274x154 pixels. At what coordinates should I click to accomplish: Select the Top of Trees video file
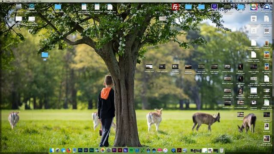tap(201, 67)
